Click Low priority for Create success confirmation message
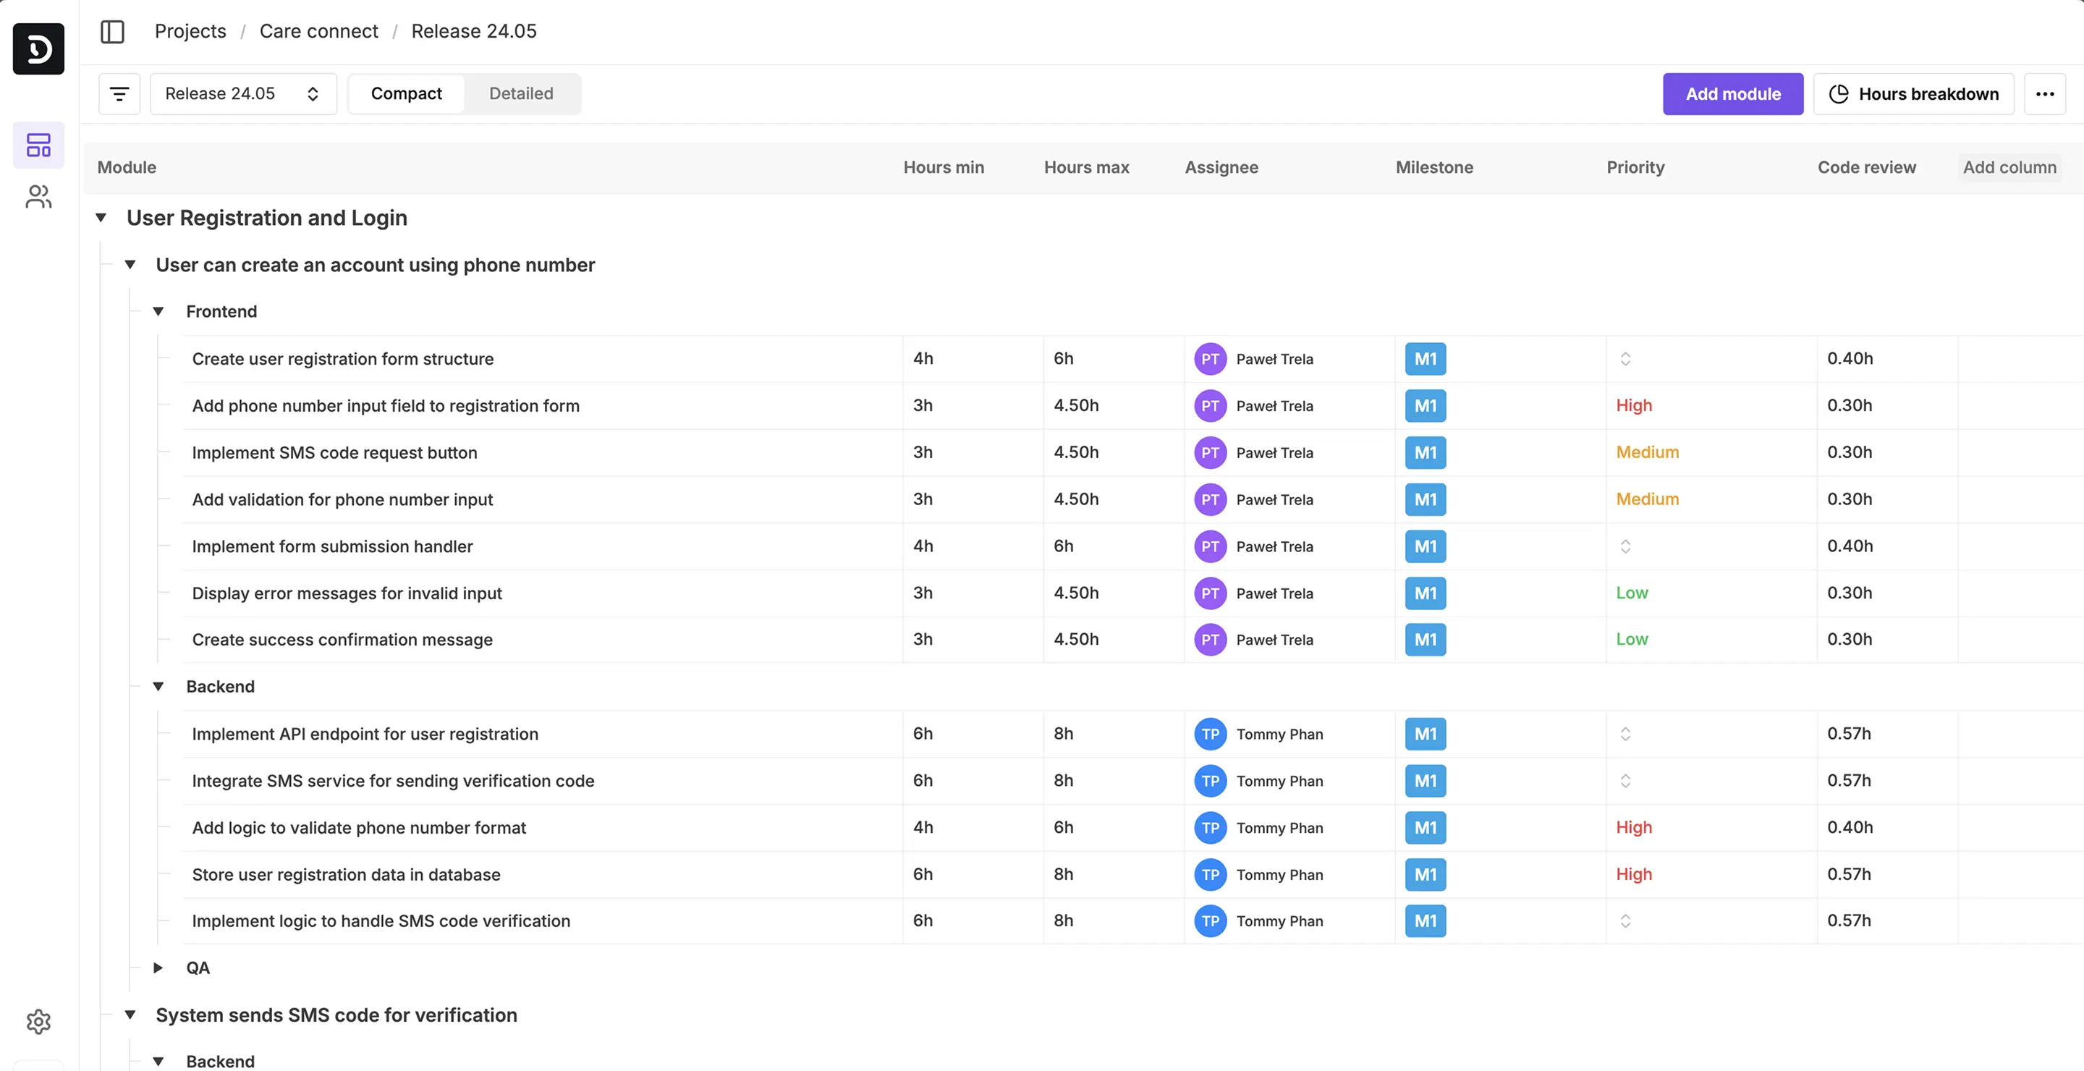Image resolution: width=2084 pixels, height=1071 pixels. (1632, 640)
